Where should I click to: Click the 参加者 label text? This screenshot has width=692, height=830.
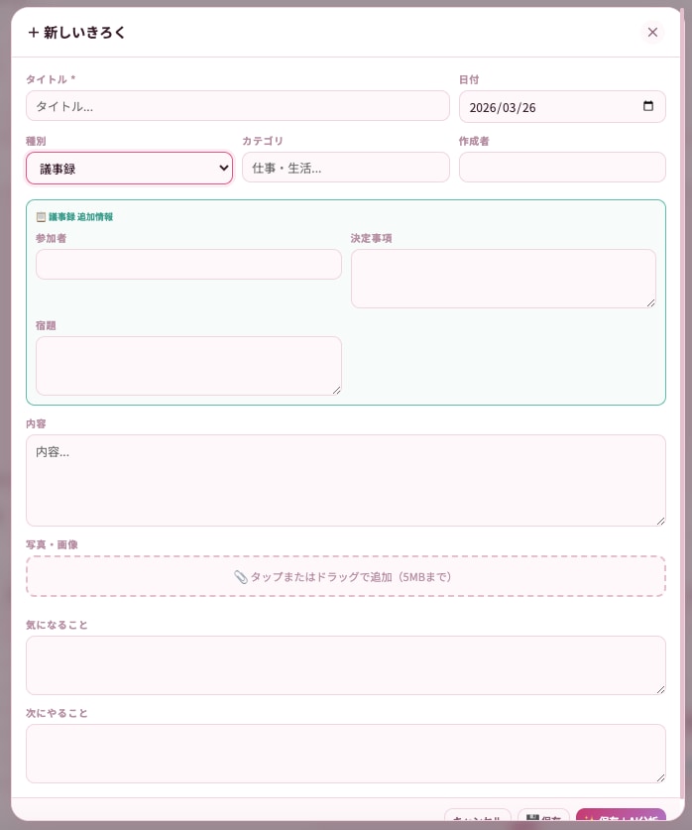[51, 238]
